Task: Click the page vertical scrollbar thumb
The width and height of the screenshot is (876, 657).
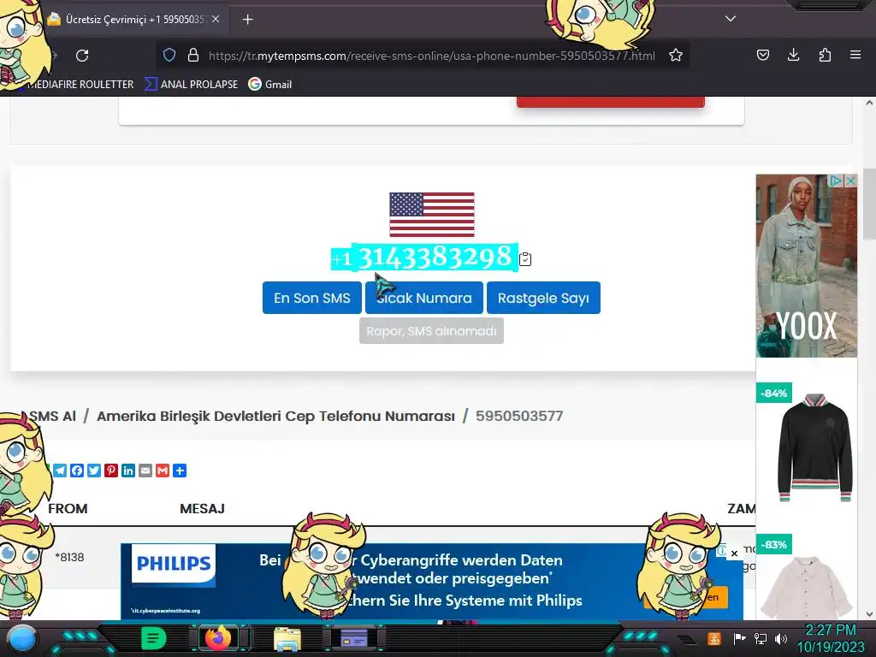Action: coord(869,204)
